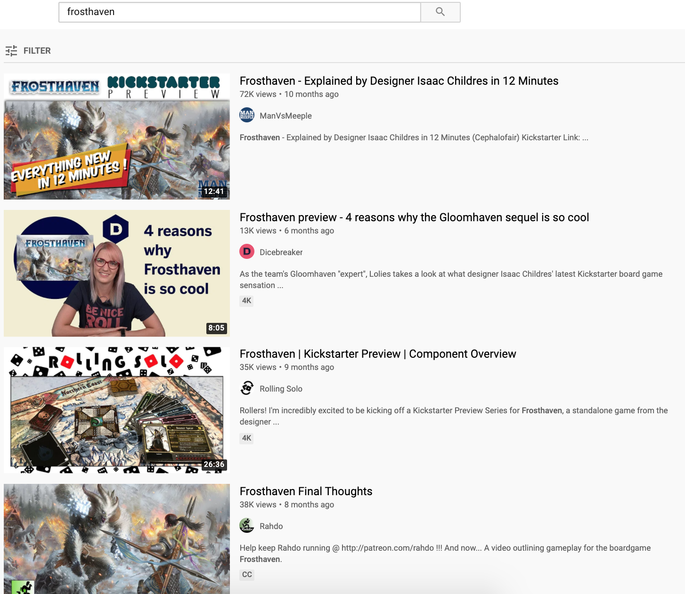Open 'Frosthaven preview - 4 reasons' video title
The width and height of the screenshot is (685, 594).
(x=414, y=217)
